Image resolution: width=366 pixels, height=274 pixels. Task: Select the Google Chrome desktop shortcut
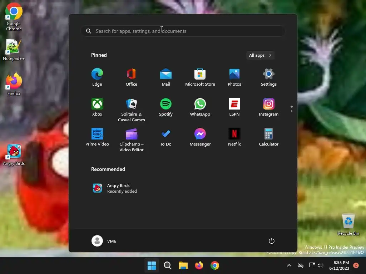[x=14, y=17]
